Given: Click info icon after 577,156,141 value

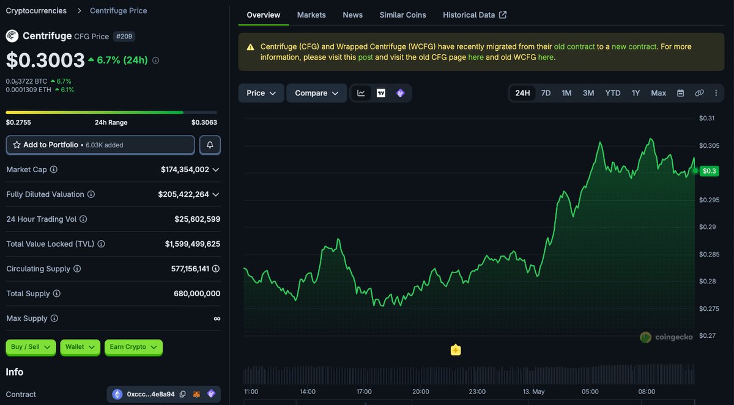Looking at the screenshot, I should click(x=216, y=269).
